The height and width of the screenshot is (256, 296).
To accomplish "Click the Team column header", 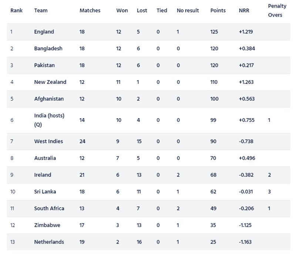I will coord(41,10).
